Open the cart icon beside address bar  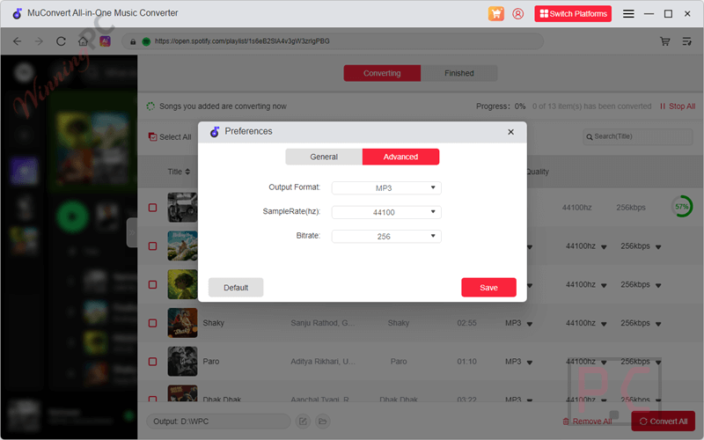click(x=665, y=41)
